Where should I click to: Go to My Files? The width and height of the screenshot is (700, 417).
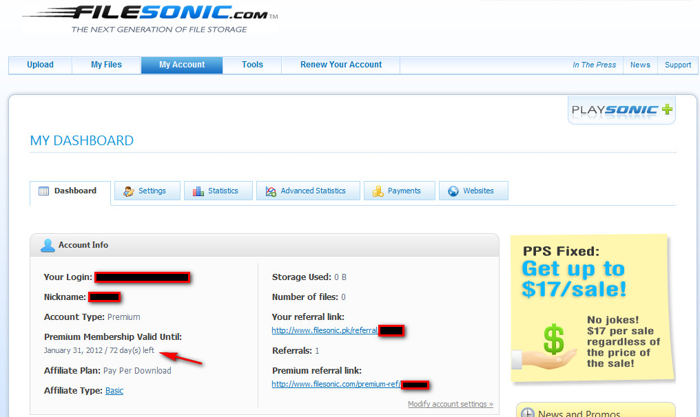(x=106, y=65)
